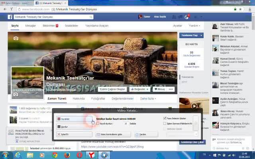Open the 'Yayınlama Araçları' tab
Image resolution: width=255 pixels, height=159 pixels.
(x=97, y=25)
